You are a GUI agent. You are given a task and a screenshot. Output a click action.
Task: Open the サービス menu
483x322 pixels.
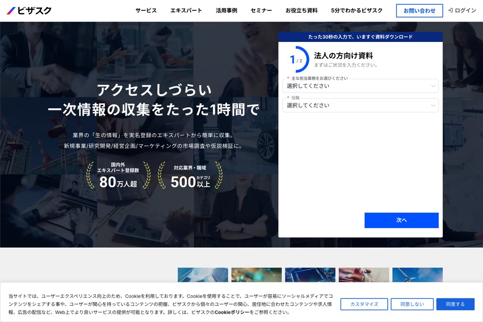tap(146, 10)
